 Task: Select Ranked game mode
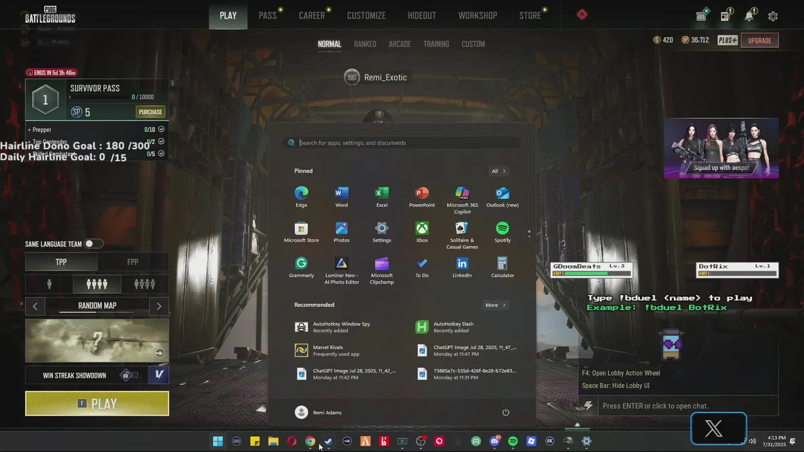365,44
